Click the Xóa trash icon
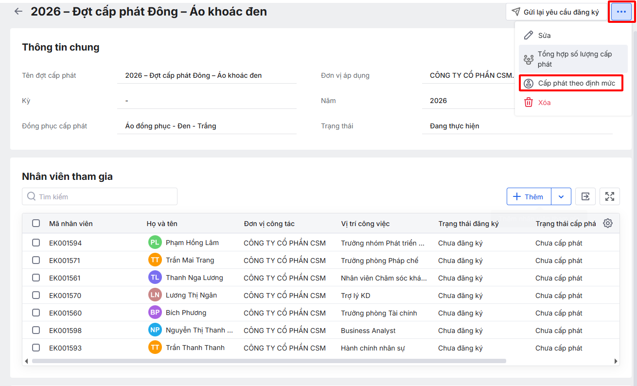The width and height of the screenshot is (637, 386). [x=529, y=102]
